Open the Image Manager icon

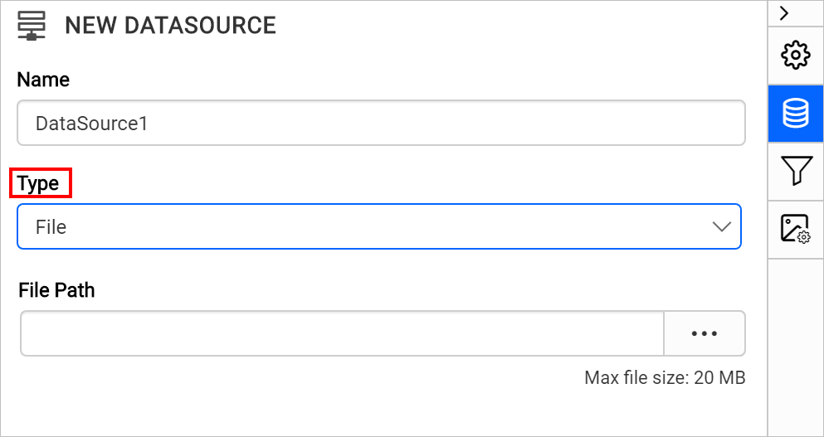(x=796, y=229)
